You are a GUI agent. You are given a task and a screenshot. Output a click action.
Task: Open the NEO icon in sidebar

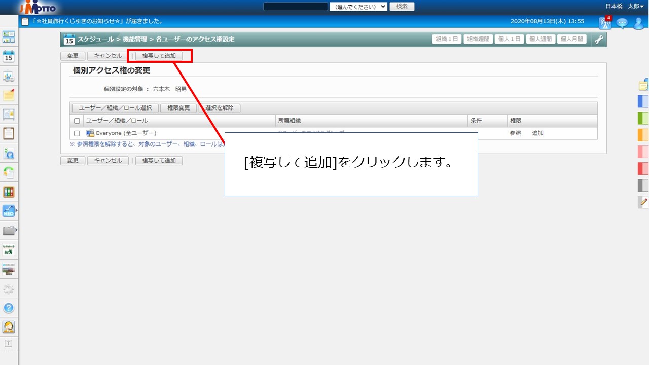pos(8,211)
